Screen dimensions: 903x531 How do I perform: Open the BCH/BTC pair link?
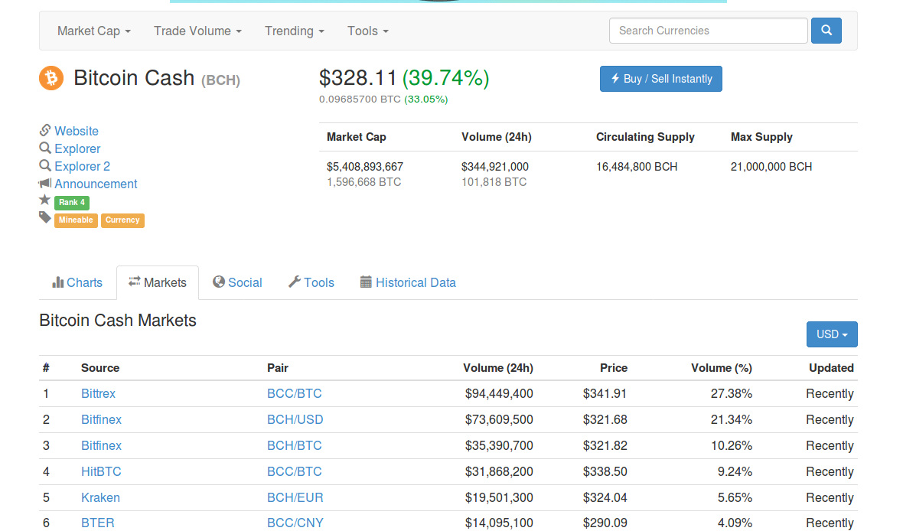[295, 446]
